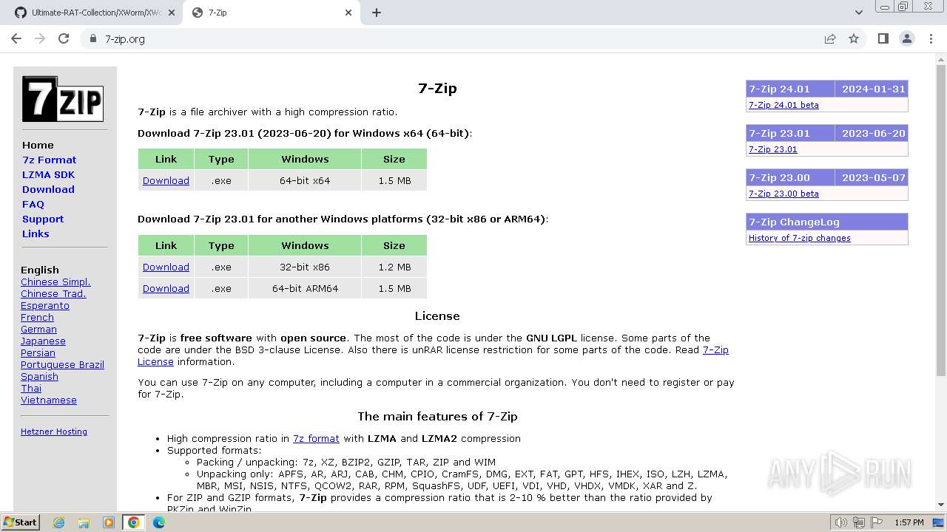
Task: Open Home in sidebar menu
Action: pyautogui.click(x=38, y=145)
